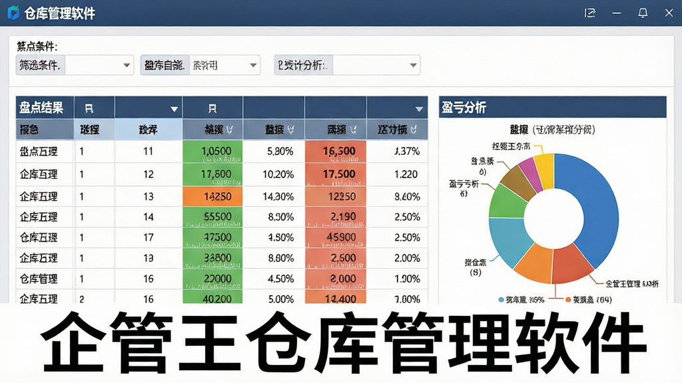
Task: Click the icon beside 盘点结果 header
Action: click(x=89, y=108)
